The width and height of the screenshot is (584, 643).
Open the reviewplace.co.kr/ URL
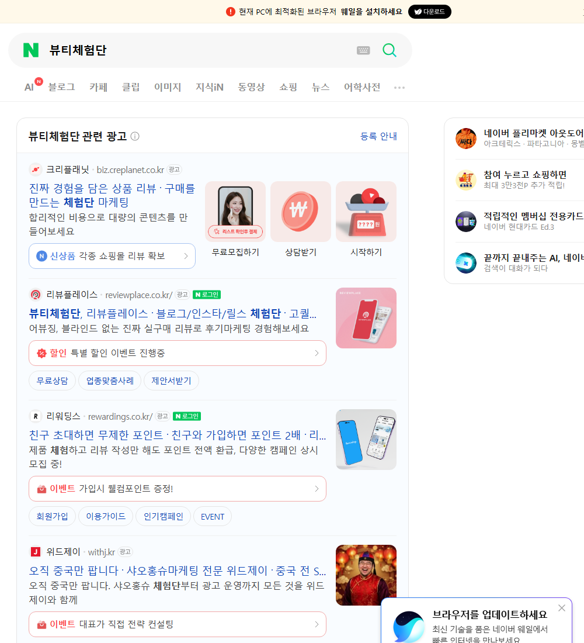click(139, 295)
